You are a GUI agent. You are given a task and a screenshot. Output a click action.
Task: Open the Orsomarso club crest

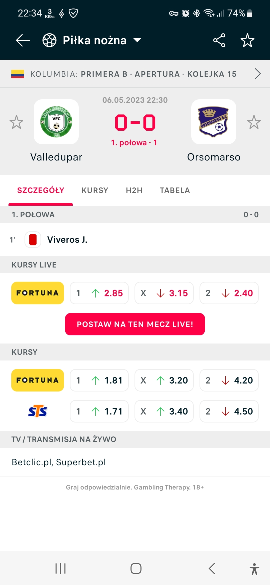214,122
